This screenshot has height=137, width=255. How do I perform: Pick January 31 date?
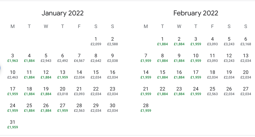pos(13,124)
